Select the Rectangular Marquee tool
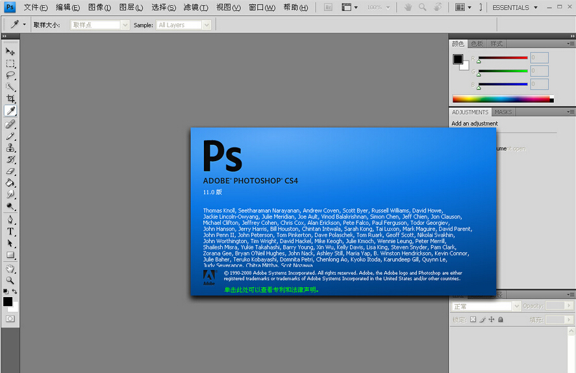576x373 pixels. click(10, 64)
